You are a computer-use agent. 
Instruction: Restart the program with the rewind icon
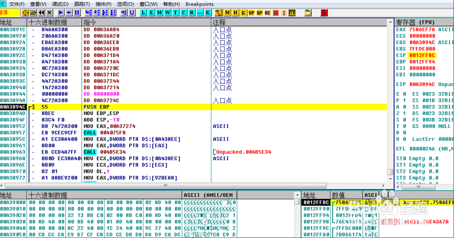tap(41, 13)
